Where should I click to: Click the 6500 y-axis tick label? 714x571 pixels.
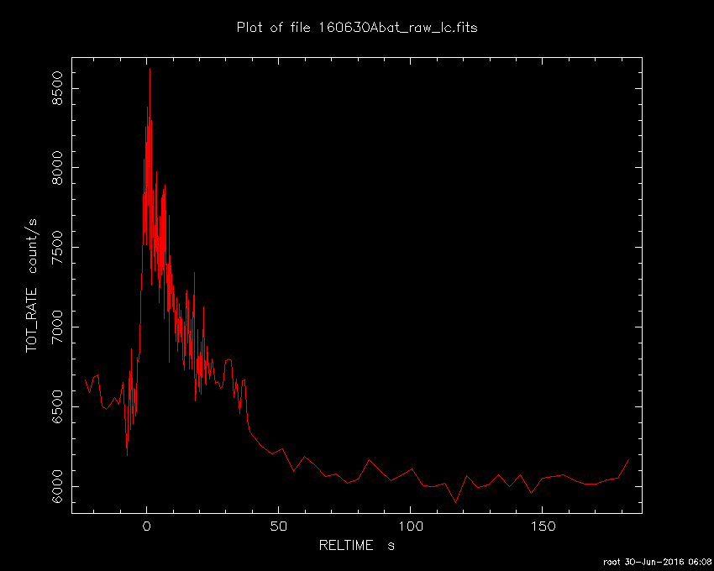[x=58, y=406]
